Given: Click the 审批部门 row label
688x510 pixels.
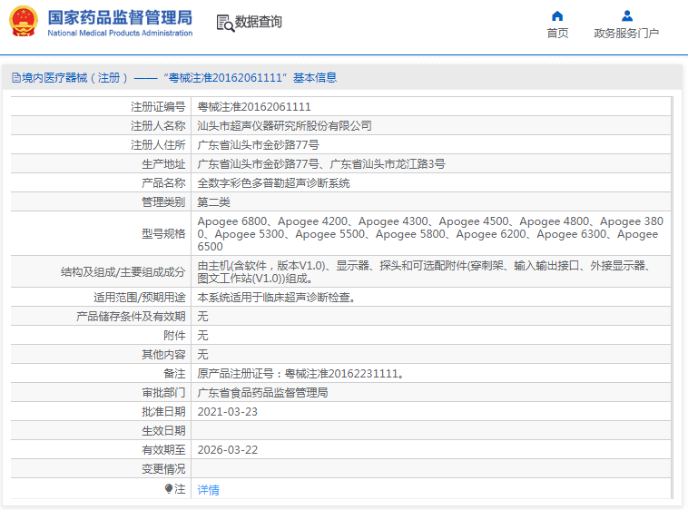Looking at the screenshot, I should coord(163,392).
